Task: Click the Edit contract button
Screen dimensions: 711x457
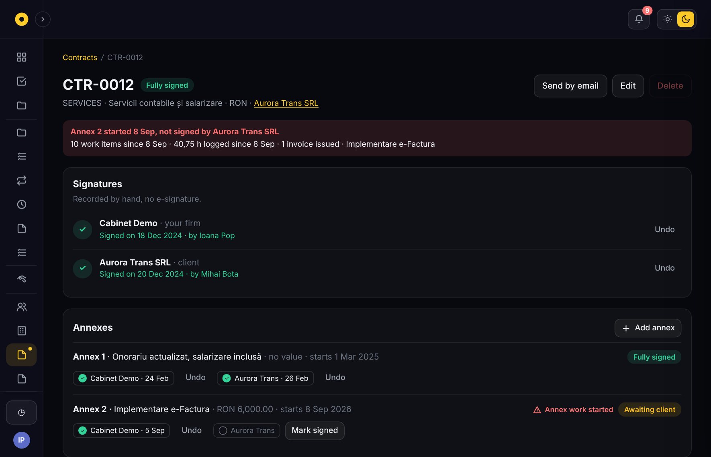Action: point(628,86)
